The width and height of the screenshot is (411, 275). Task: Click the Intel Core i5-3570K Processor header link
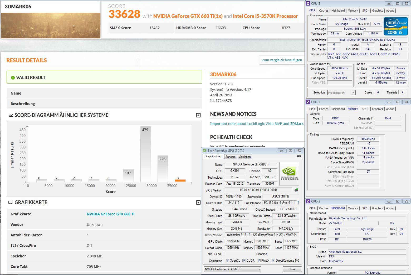point(265,16)
